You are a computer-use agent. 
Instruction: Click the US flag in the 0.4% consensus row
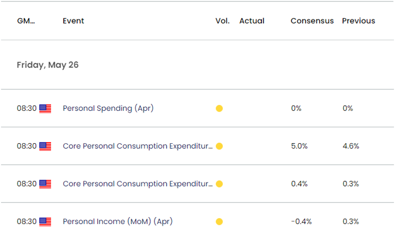coord(45,184)
